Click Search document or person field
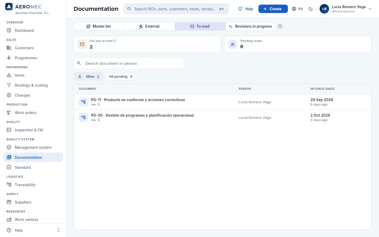 click(129, 63)
